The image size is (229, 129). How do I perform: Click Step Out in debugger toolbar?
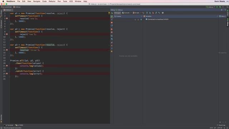(x=156, y=13)
